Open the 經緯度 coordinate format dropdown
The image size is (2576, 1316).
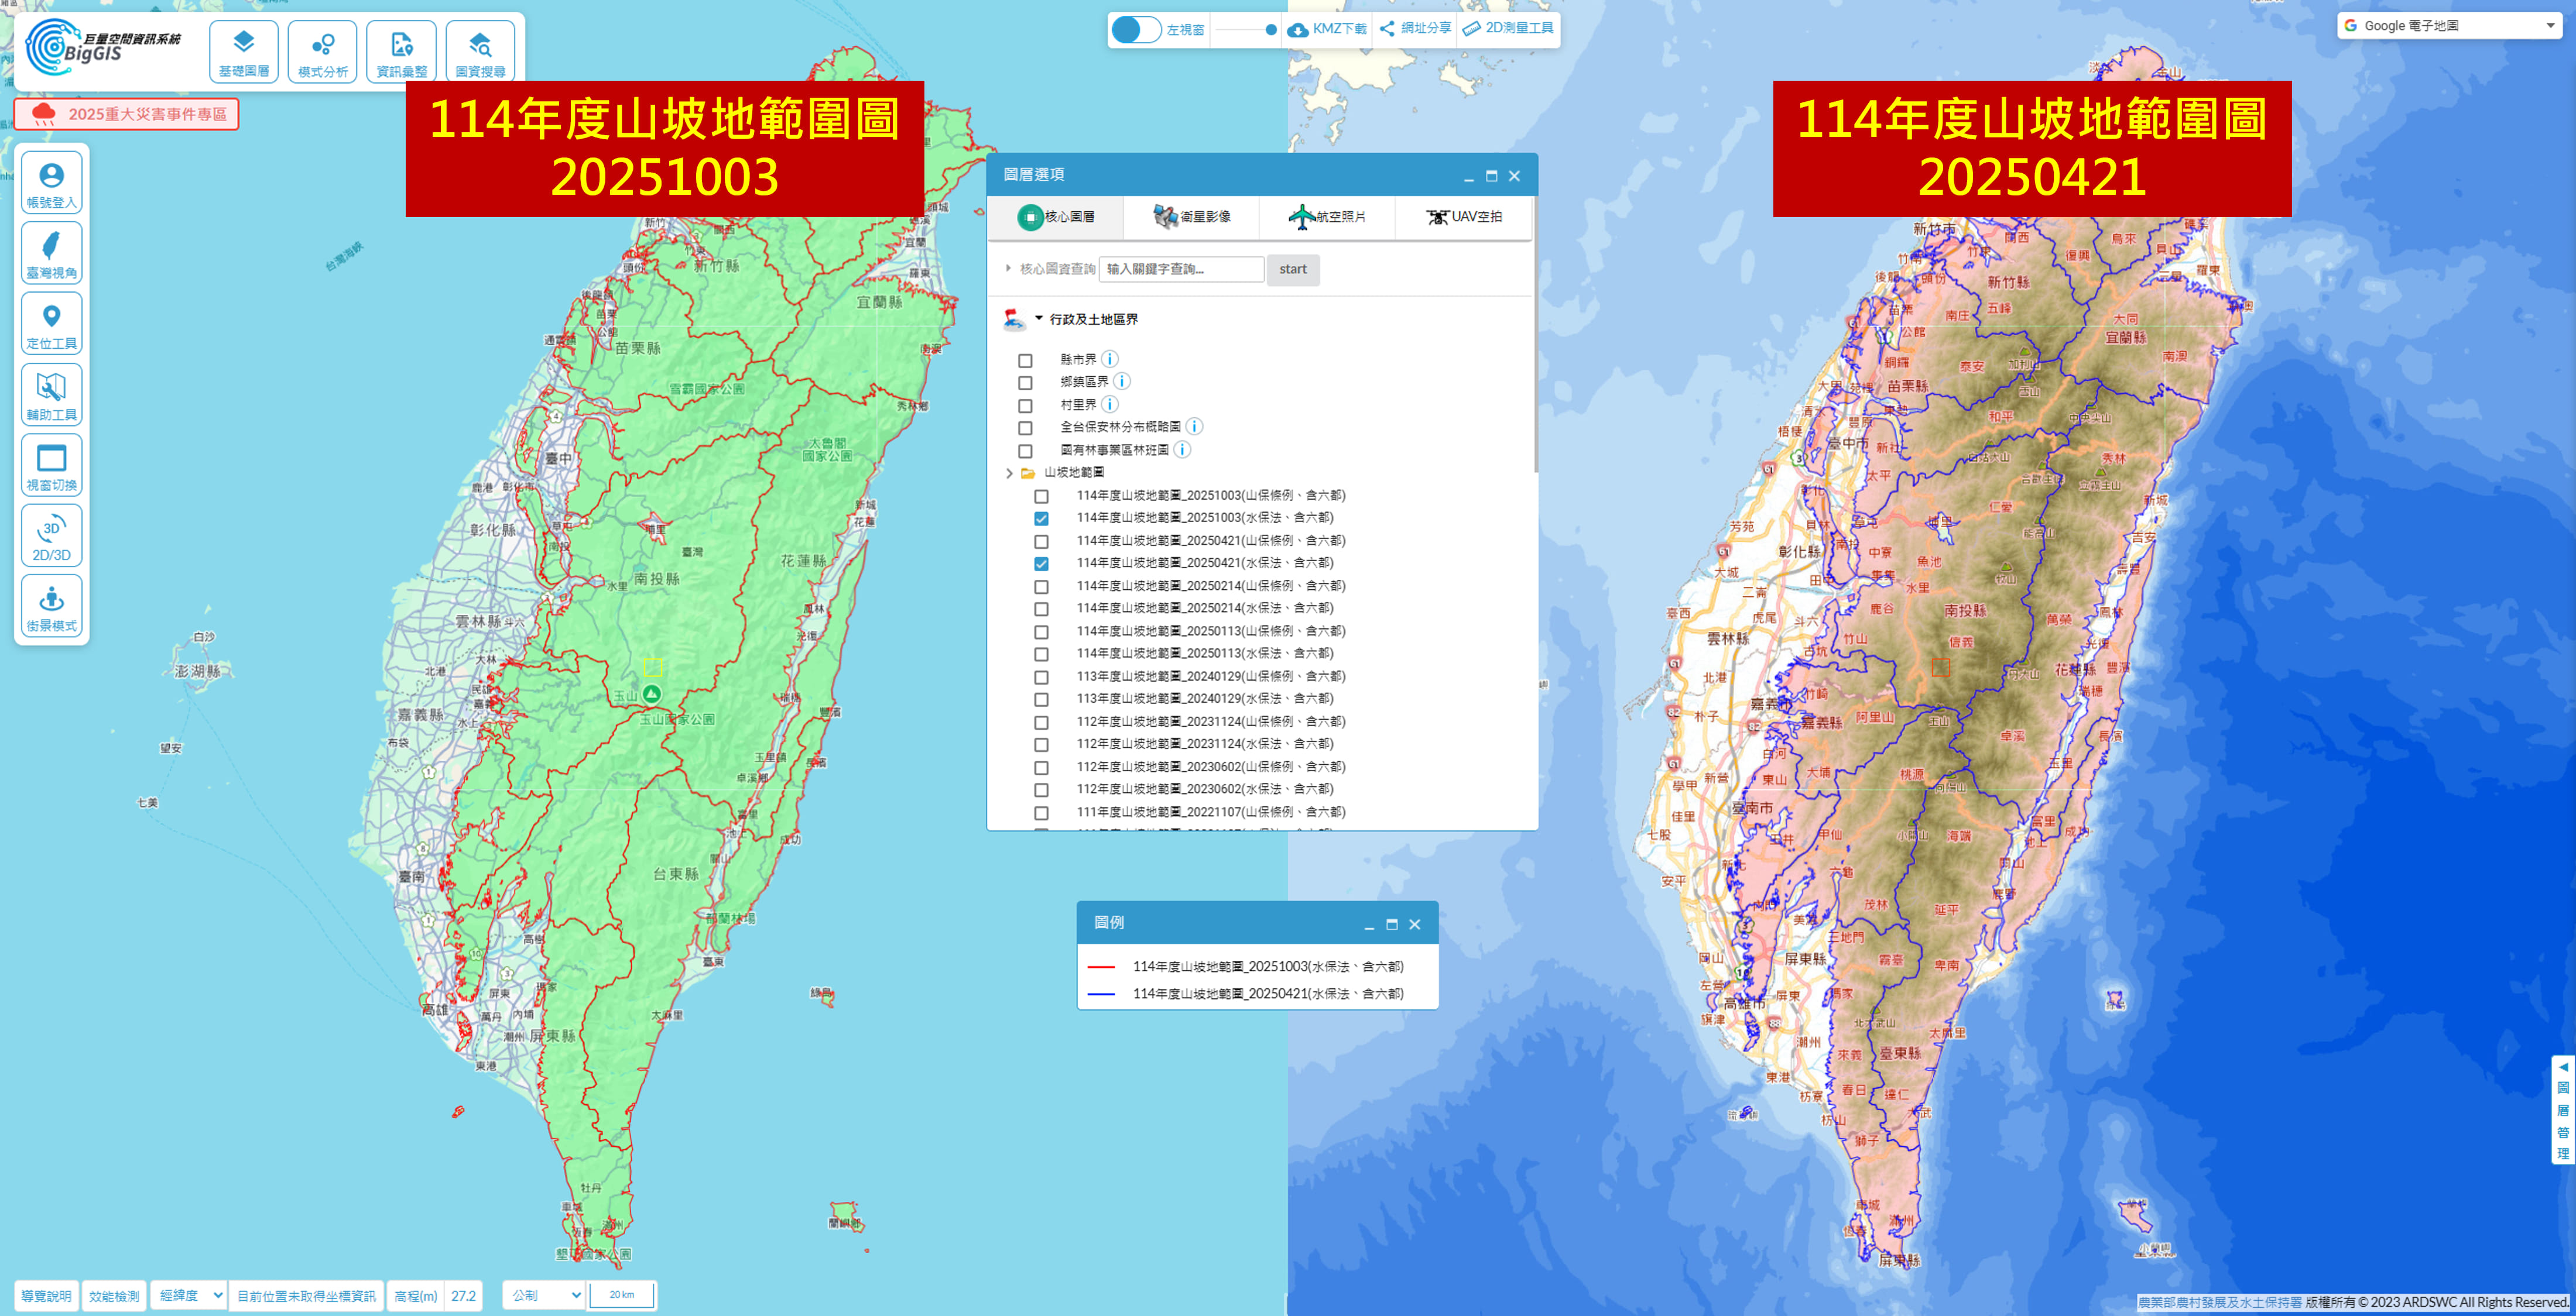tap(189, 1295)
